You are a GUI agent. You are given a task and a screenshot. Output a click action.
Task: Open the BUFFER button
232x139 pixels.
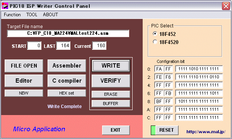(111, 103)
